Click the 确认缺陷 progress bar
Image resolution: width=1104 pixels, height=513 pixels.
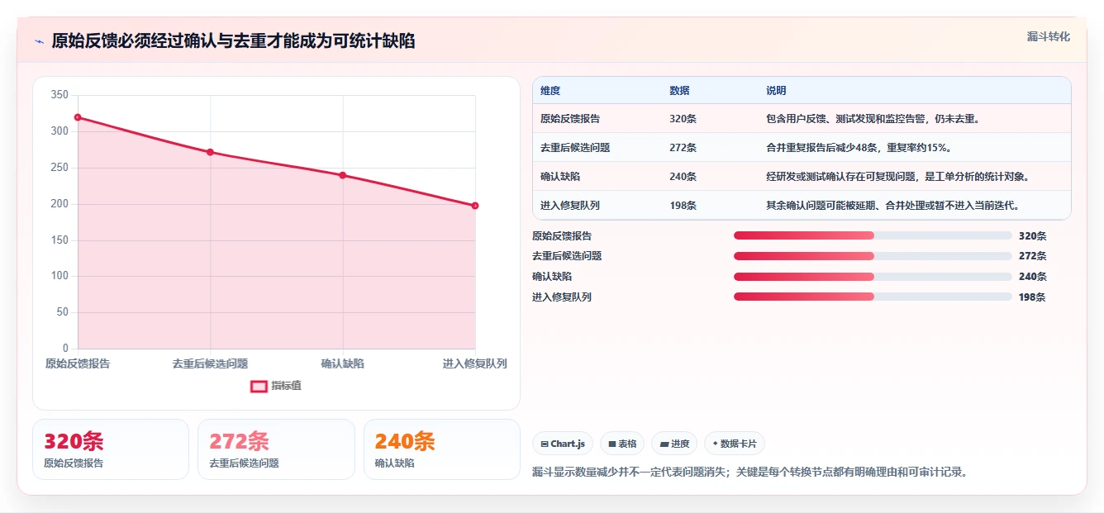click(873, 277)
